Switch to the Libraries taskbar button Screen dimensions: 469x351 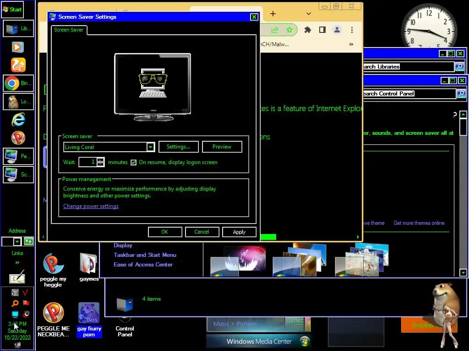[x=18, y=29]
